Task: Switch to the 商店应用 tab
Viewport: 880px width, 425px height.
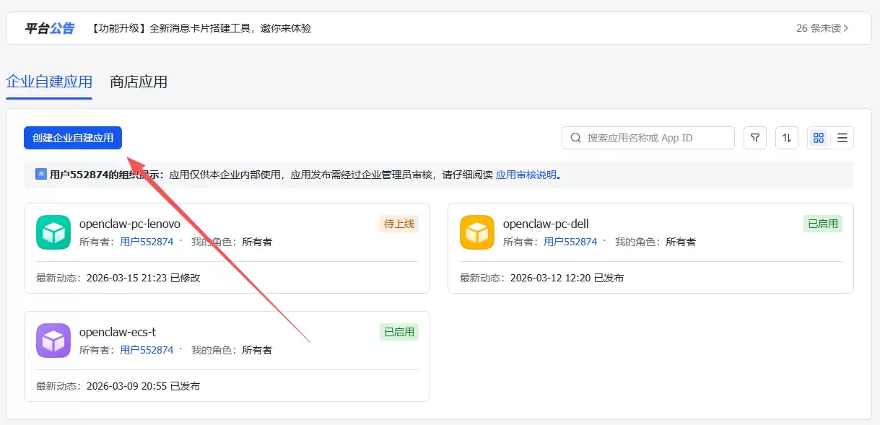Action: (139, 82)
